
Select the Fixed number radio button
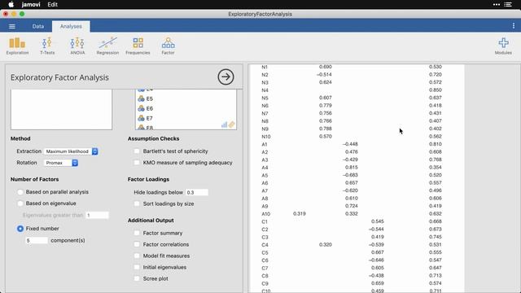point(20,229)
